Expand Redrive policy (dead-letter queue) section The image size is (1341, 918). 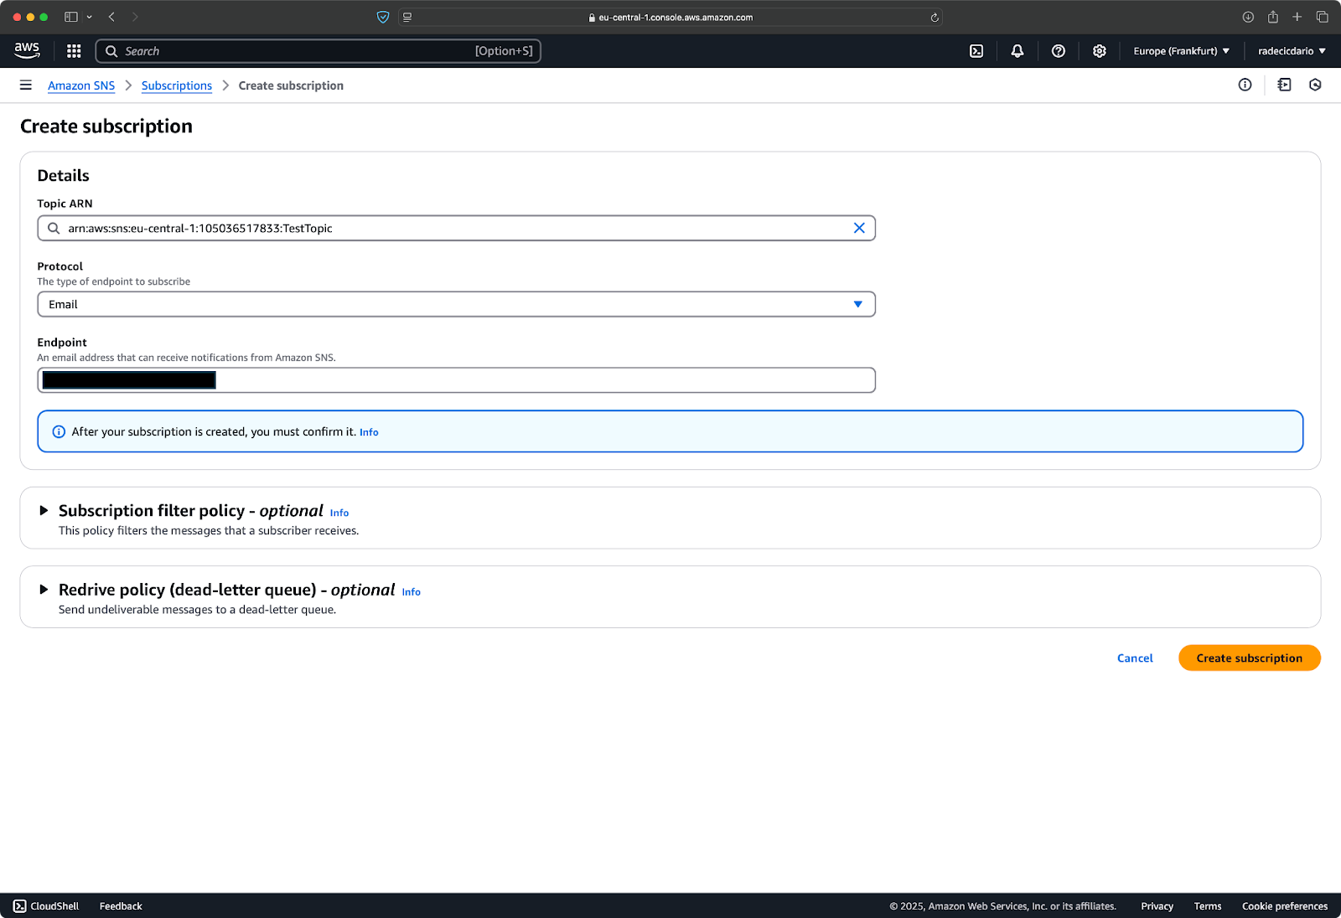click(44, 590)
